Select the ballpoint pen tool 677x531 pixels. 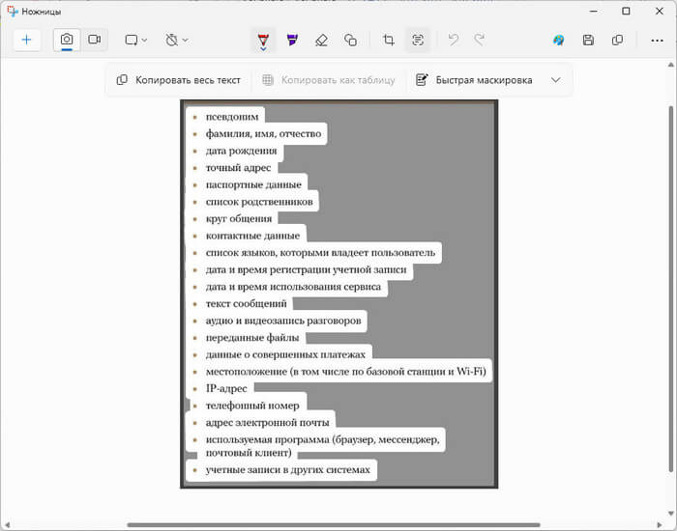point(262,40)
